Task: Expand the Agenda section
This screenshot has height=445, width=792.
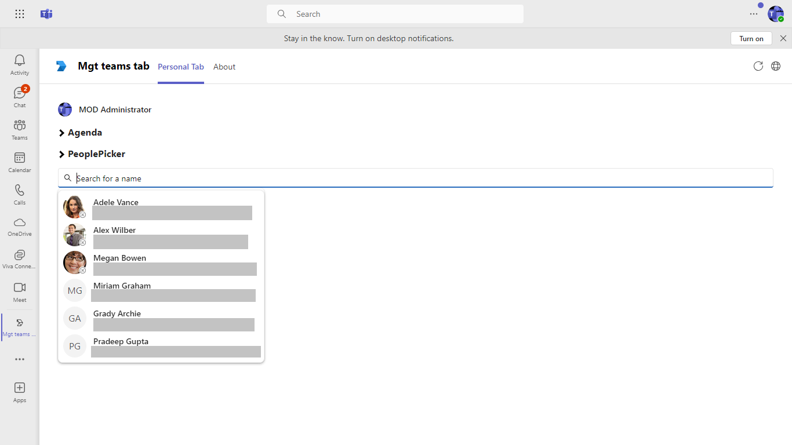Action: (x=80, y=133)
